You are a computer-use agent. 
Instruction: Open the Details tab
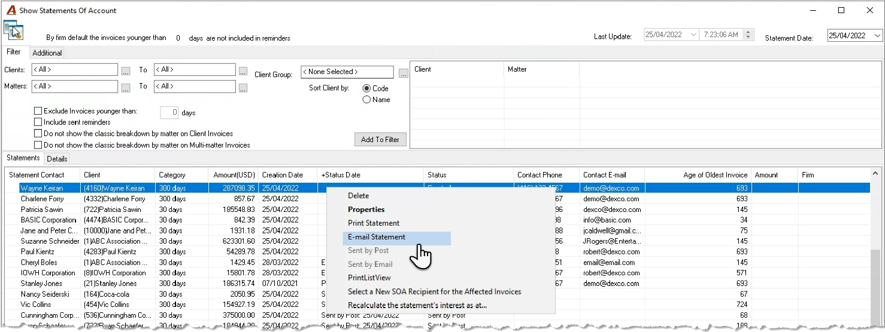(x=57, y=159)
